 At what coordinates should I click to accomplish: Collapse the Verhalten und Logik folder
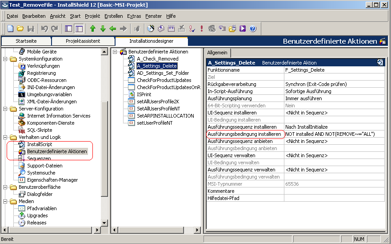pyautogui.click(x=5, y=137)
